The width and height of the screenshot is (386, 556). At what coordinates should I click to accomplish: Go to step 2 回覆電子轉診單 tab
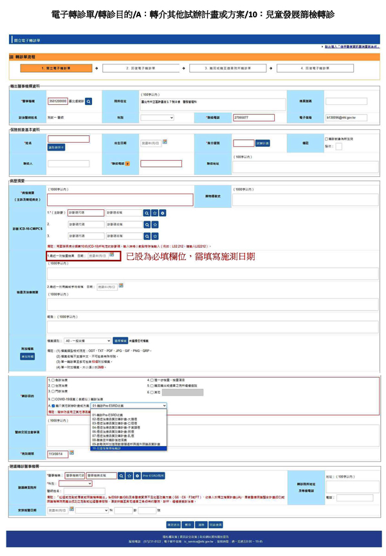(x=139, y=68)
